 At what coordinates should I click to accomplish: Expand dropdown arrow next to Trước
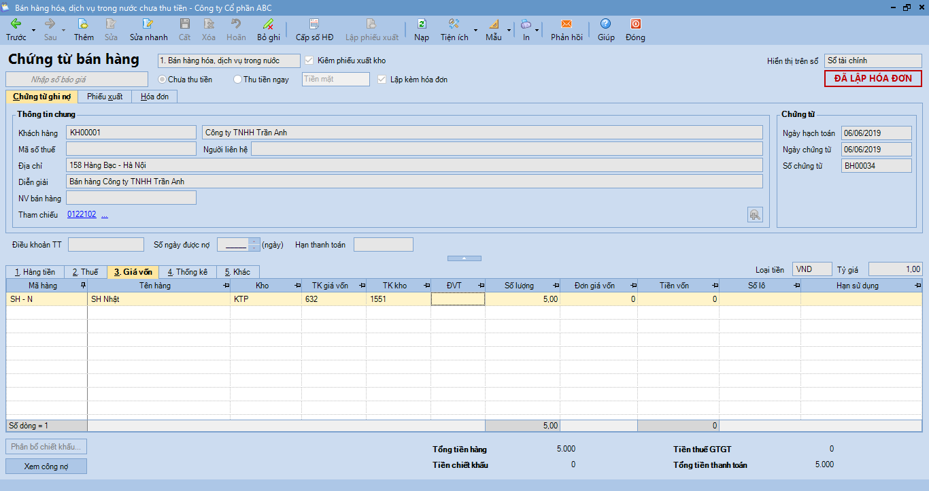[x=33, y=30]
